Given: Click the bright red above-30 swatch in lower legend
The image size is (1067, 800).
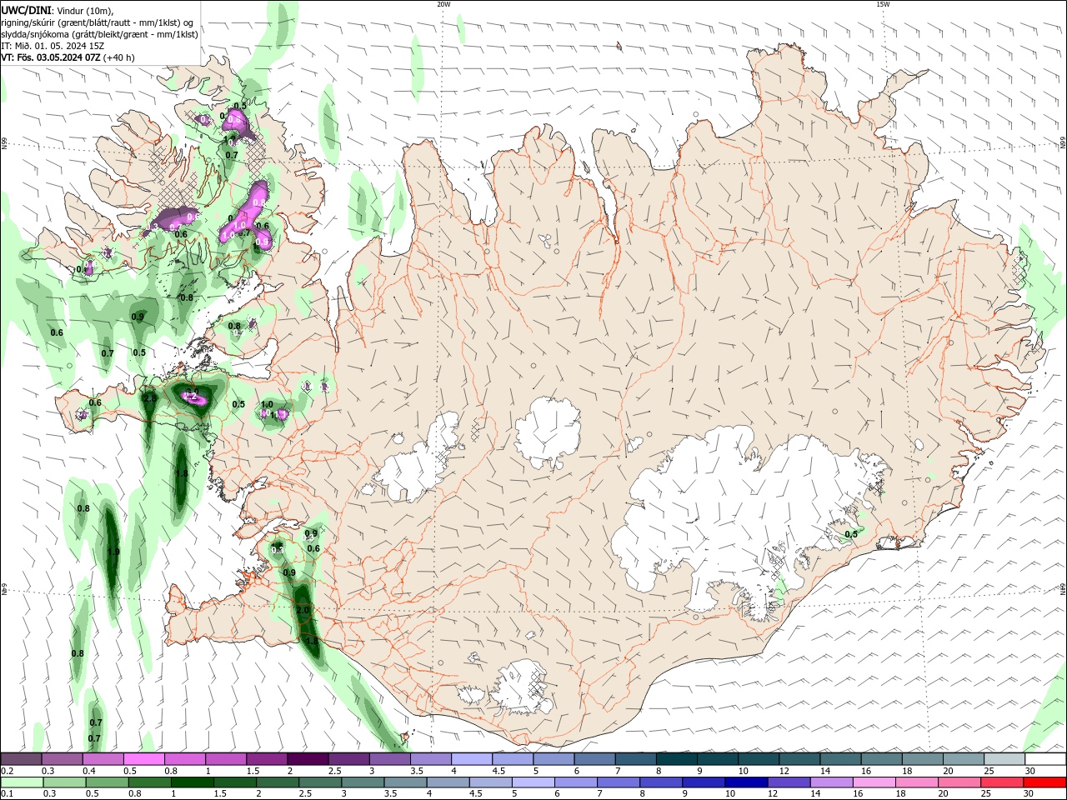Looking at the screenshot, I should pyautogui.click(x=1044, y=782).
